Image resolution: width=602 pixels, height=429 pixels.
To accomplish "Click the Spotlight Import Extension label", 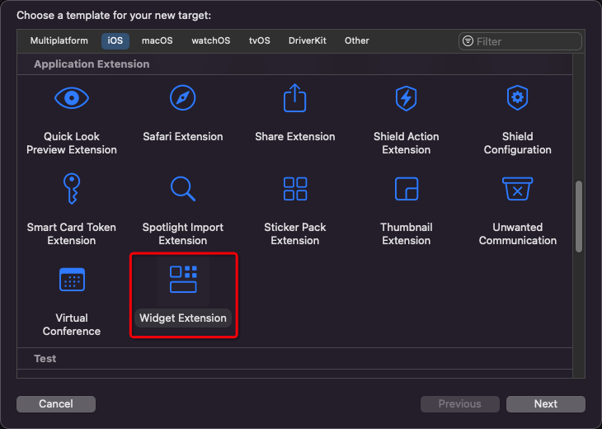I will tap(183, 234).
